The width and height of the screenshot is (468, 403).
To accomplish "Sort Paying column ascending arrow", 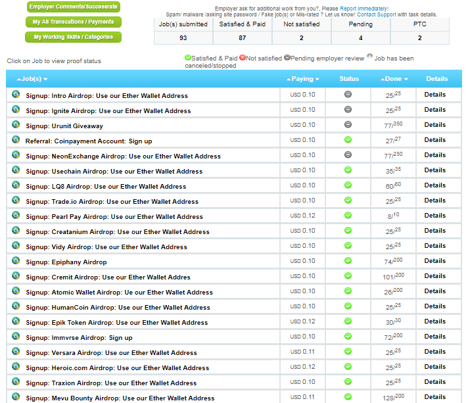I will coord(289,79).
